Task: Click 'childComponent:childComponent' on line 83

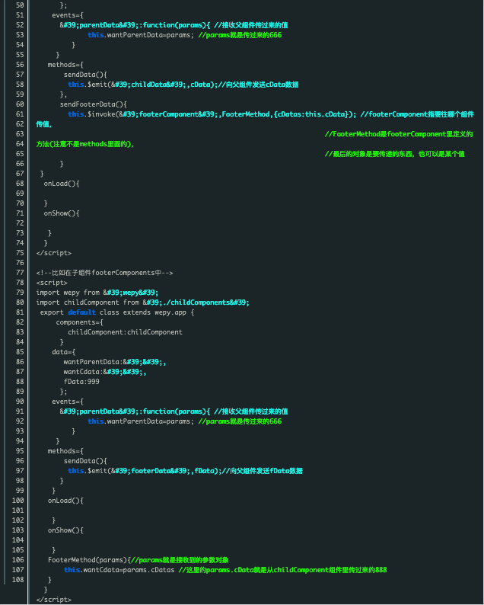Action: (126, 332)
